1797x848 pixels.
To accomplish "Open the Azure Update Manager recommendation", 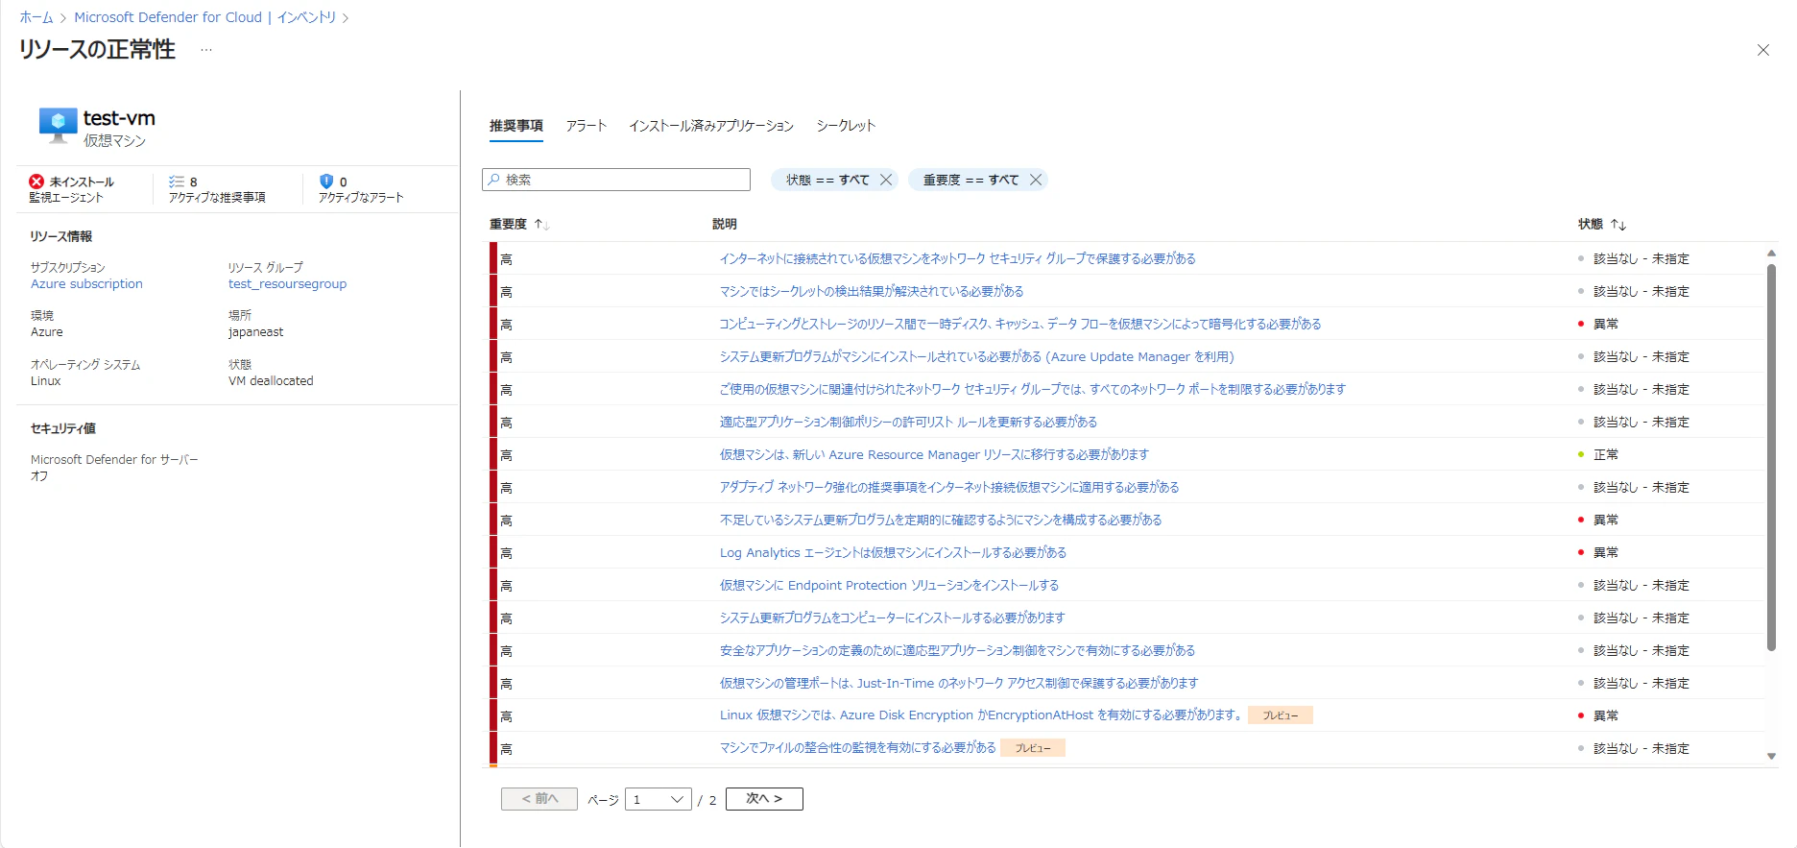I will click(x=977, y=356).
